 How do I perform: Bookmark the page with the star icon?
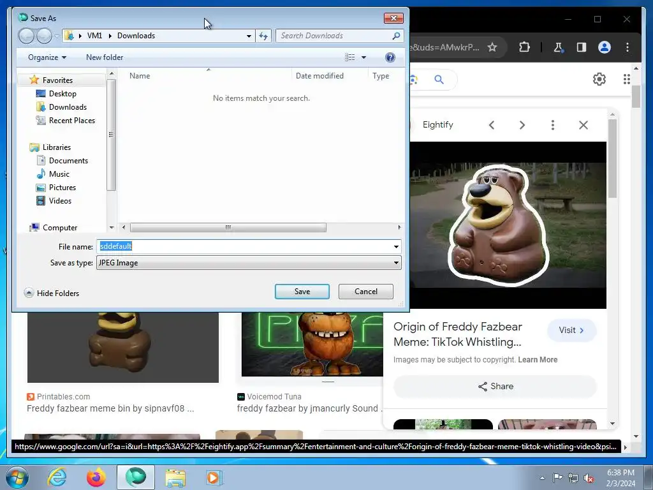492,47
